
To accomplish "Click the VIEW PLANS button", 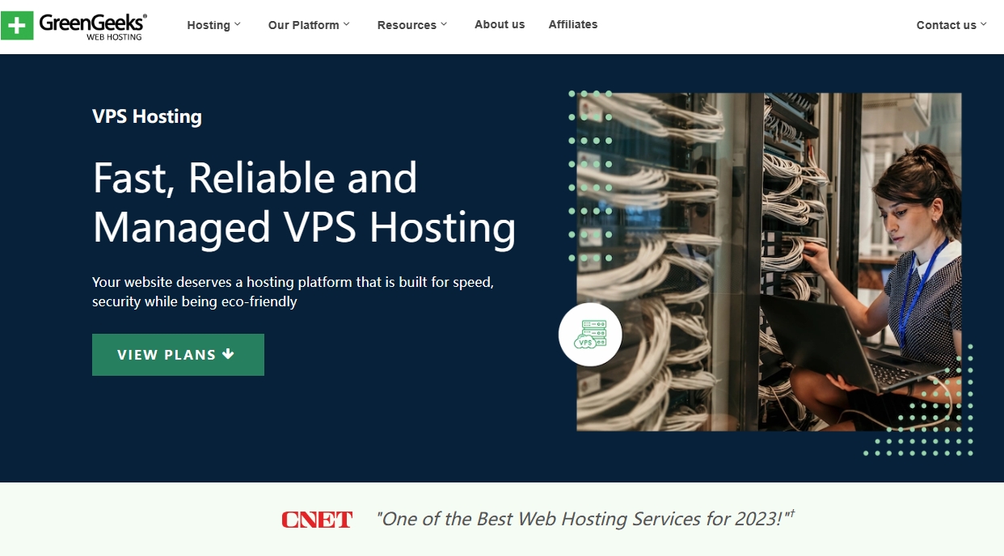I will pyautogui.click(x=178, y=355).
